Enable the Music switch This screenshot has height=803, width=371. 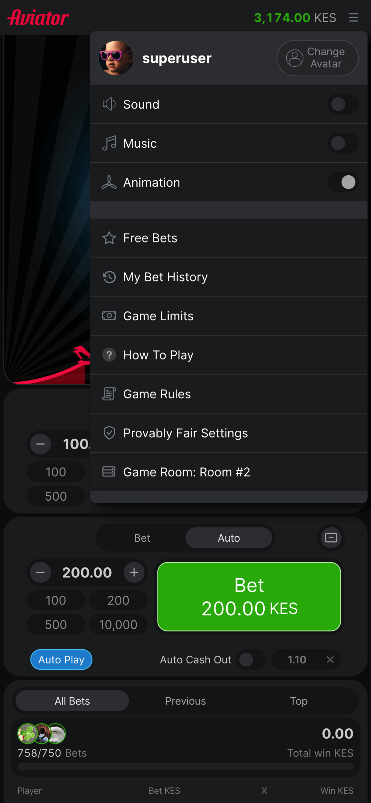coord(343,143)
